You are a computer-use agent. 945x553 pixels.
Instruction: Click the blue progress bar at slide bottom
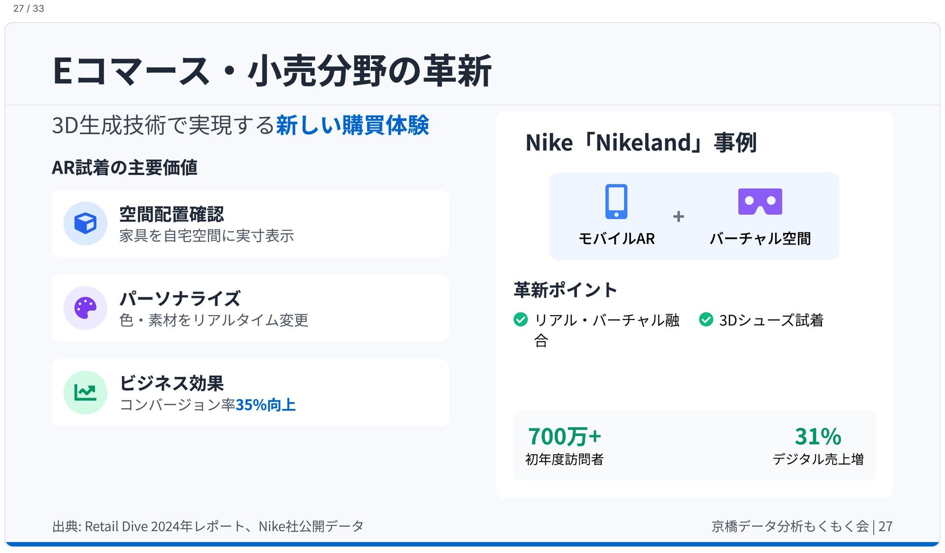click(472, 544)
